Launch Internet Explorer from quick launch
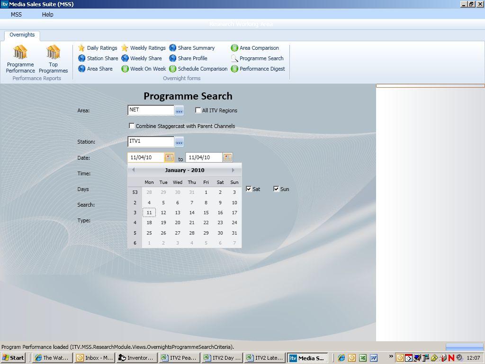 (341, 358)
